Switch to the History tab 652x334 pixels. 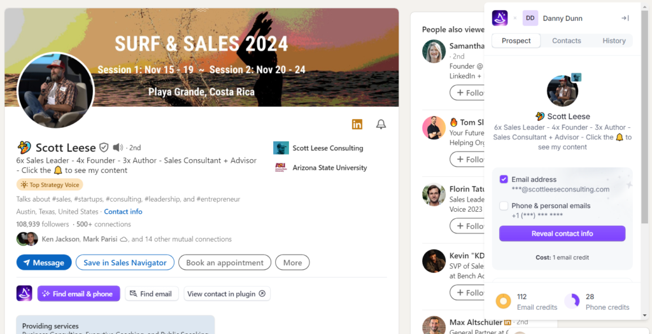(614, 41)
